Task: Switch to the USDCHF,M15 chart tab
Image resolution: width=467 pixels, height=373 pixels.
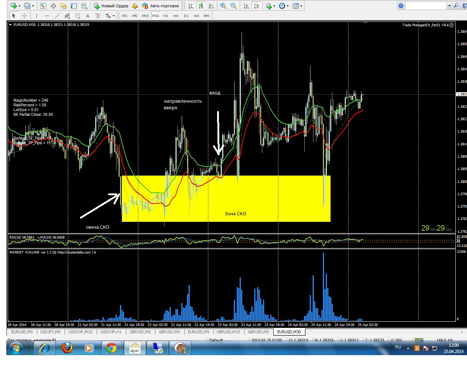Action: [x=80, y=332]
